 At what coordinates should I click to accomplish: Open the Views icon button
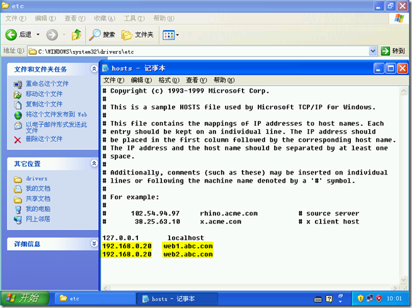[168, 35]
